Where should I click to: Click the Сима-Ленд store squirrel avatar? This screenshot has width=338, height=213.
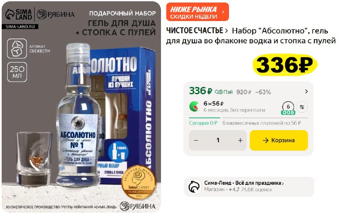tap(194, 186)
